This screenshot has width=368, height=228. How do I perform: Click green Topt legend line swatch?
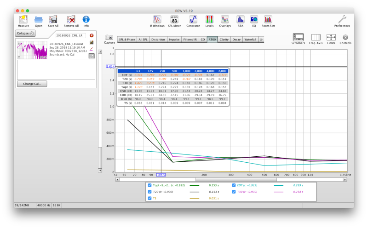tap(194, 185)
